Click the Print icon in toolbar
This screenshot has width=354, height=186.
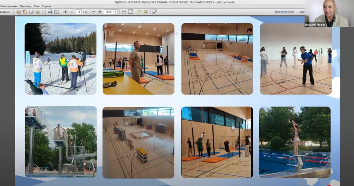coord(50,12)
